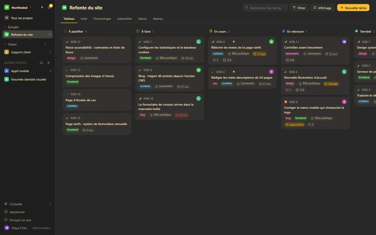Click Aujourd'hui date badge on WEB-6
Viewport: 376px width, 235px height.
295,124
